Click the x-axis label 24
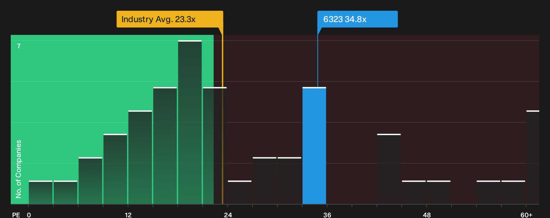 [x=228, y=215]
